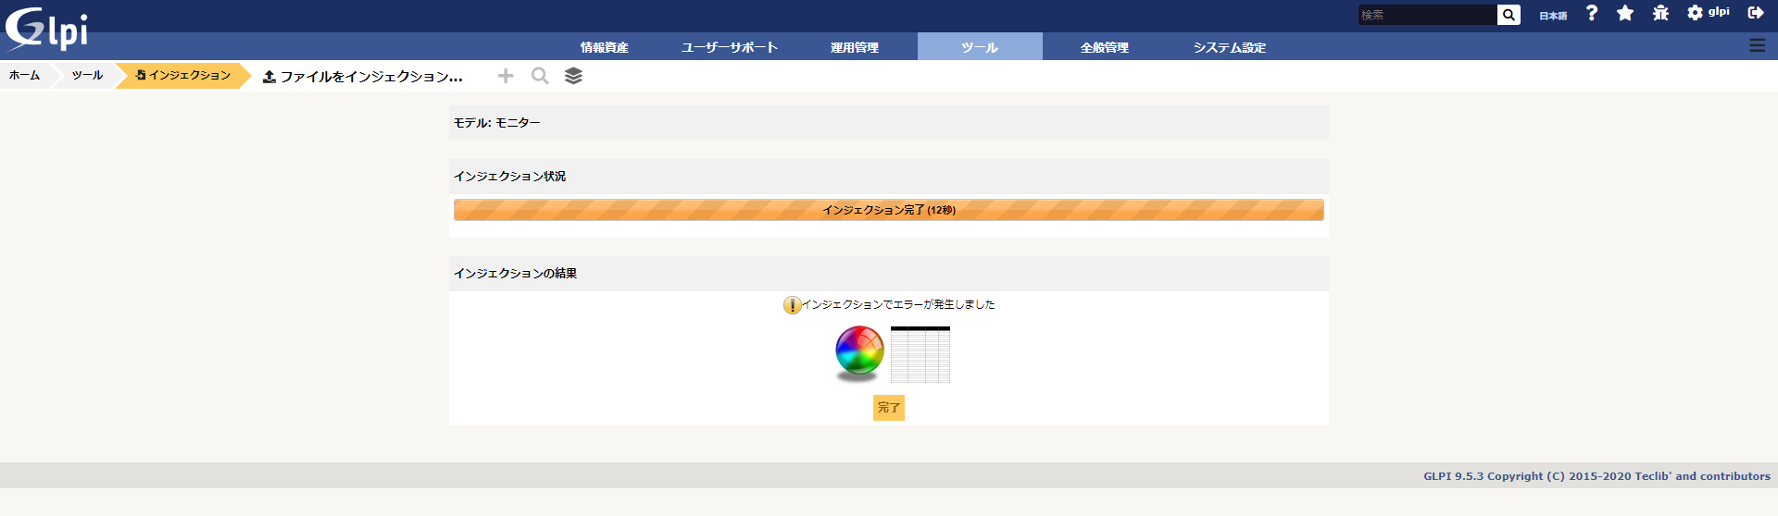Image resolution: width=1778 pixels, height=516 pixels.
Task: Click the plus add icon in breadcrumb bar
Action: [506, 76]
